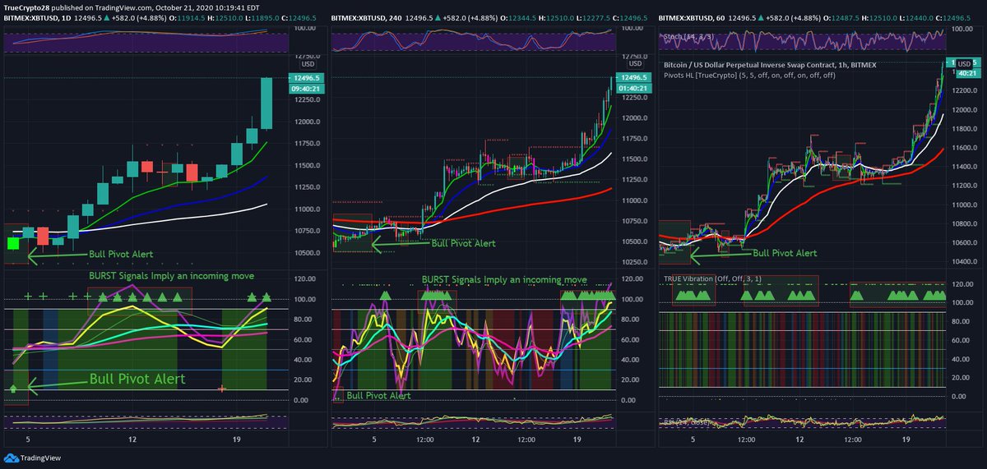
Task: Click date label 19 on daily time axis
Action: [236, 440]
